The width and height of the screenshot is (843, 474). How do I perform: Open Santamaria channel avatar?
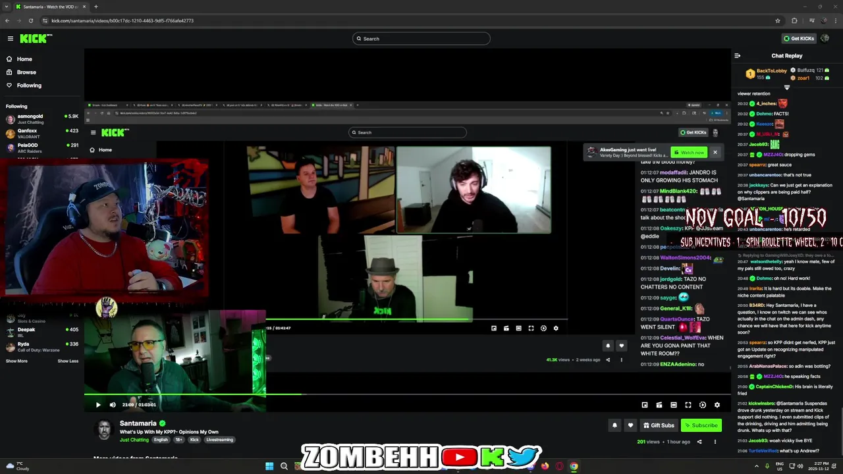coord(105,431)
